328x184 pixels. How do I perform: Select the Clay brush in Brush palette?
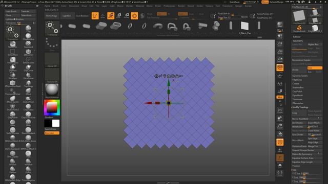(28, 29)
